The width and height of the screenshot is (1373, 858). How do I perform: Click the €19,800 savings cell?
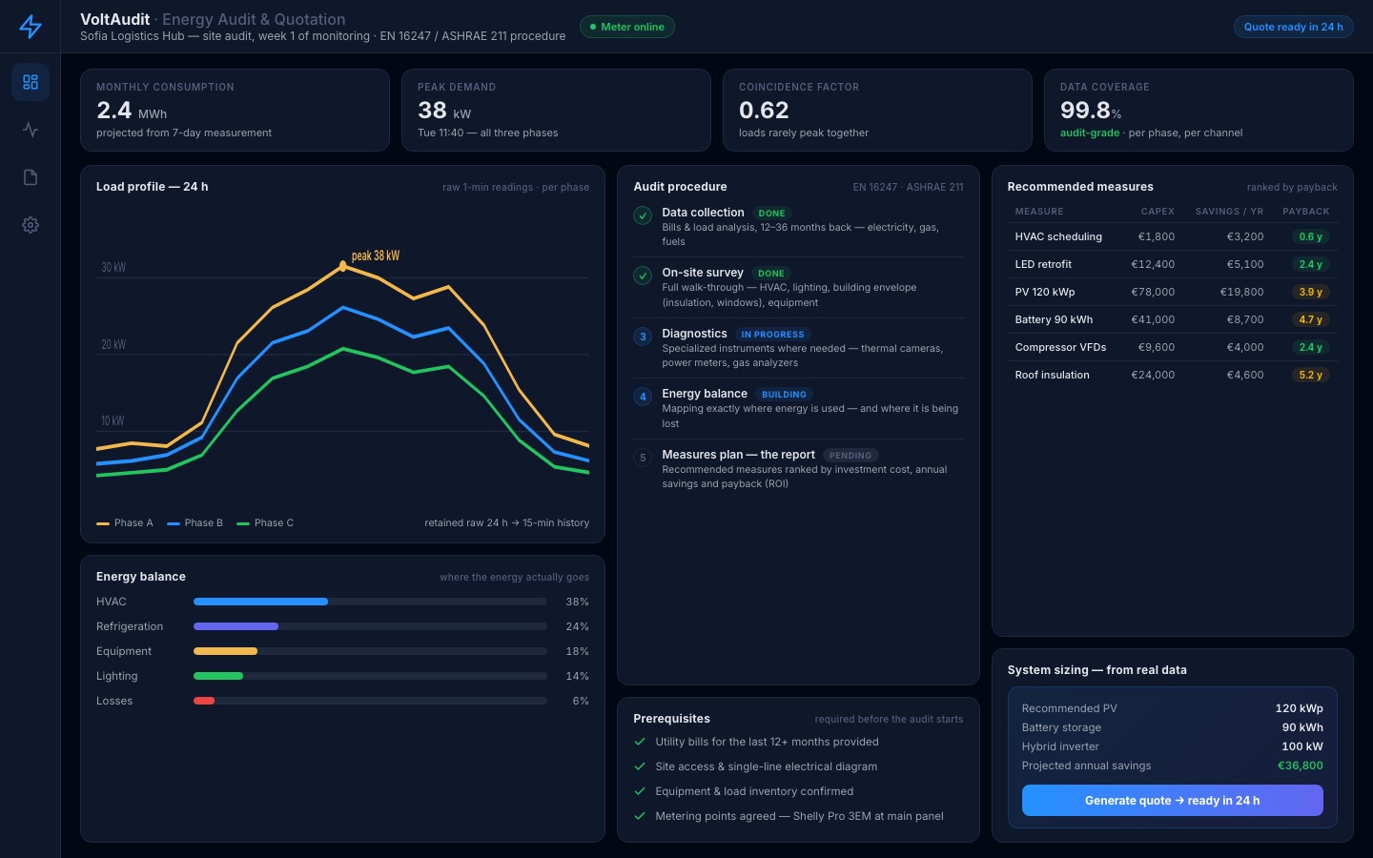1241,292
